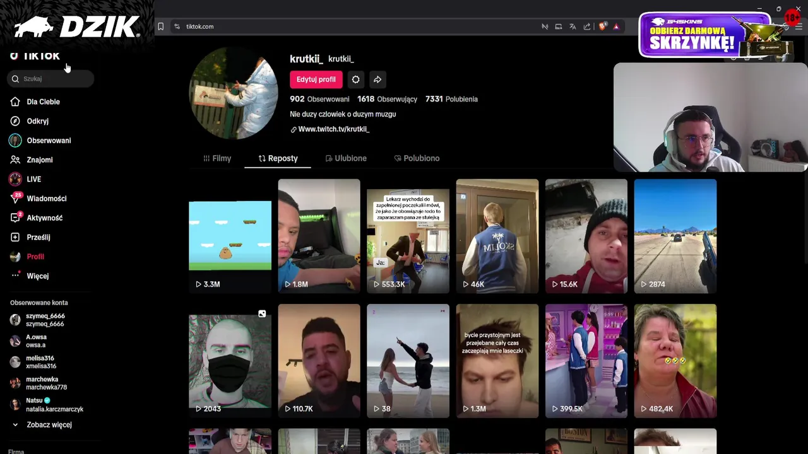Open the Www.twitch.tv/krutkii_ link
808x454 pixels.
pos(334,129)
